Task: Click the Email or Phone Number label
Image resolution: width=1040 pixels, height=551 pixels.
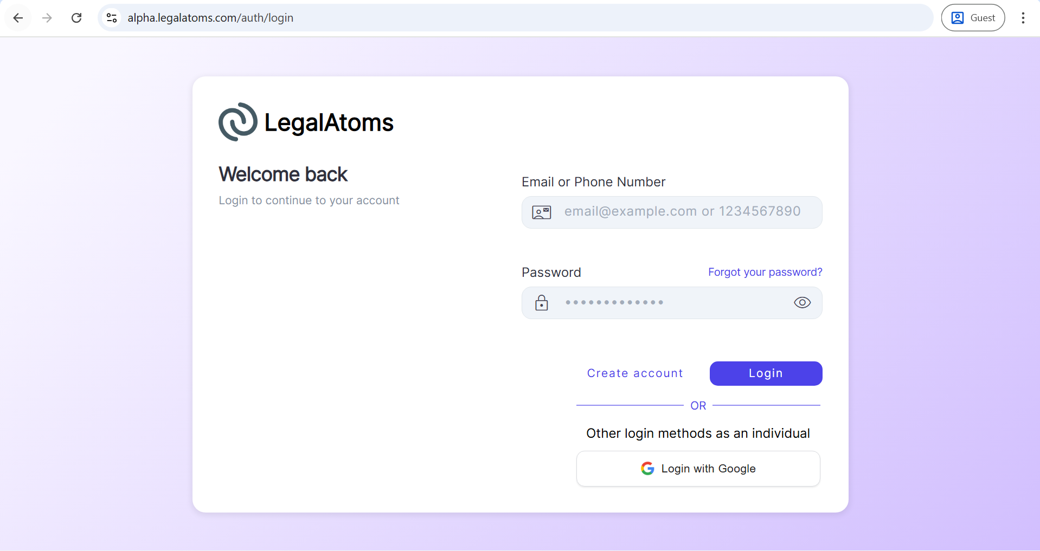Action: tap(593, 182)
